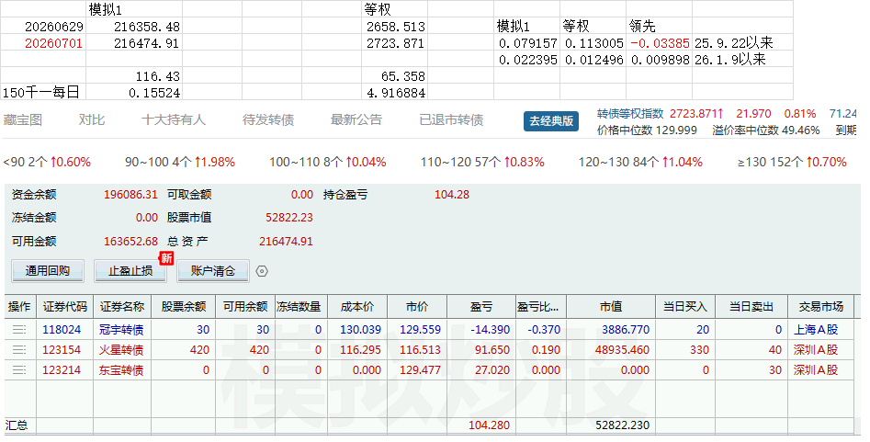Open the 十大持有人 tab
The height and width of the screenshot is (442, 870).
click(173, 119)
